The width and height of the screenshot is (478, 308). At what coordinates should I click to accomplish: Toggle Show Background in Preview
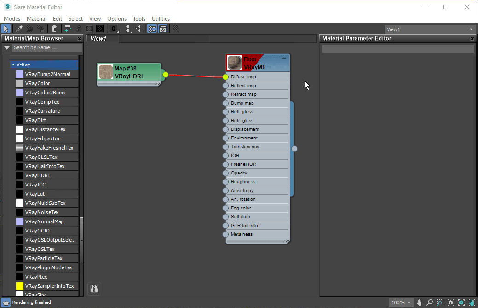click(100, 29)
